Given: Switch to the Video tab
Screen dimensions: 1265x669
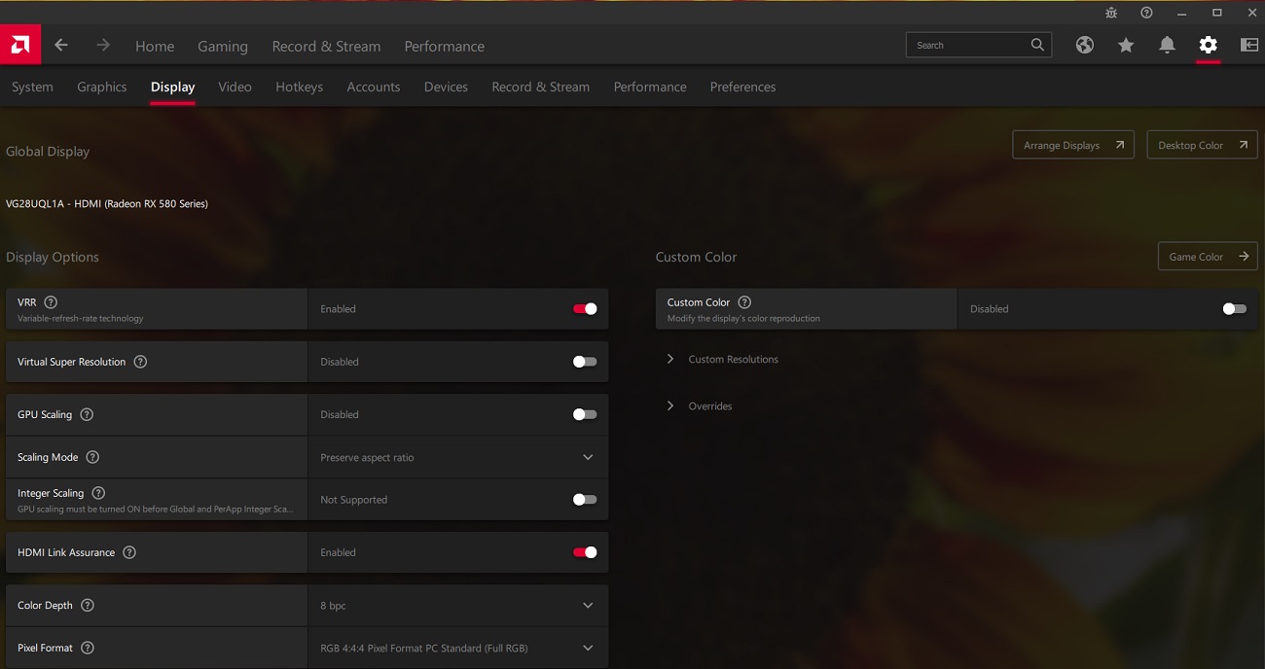Looking at the screenshot, I should coord(235,87).
